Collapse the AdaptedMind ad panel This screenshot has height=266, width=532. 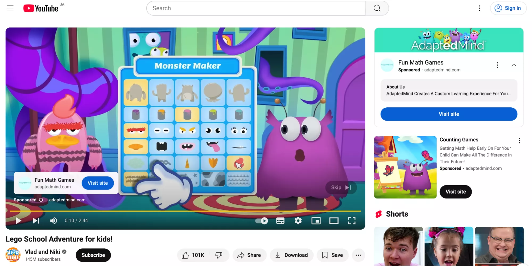[x=514, y=65]
